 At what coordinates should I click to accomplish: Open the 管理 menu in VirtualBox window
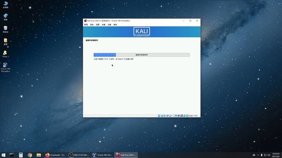point(86,25)
